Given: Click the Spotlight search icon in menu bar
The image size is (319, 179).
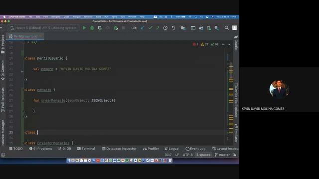Looking at the screenshot, I should pyautogui.click(x=196, y=17).
